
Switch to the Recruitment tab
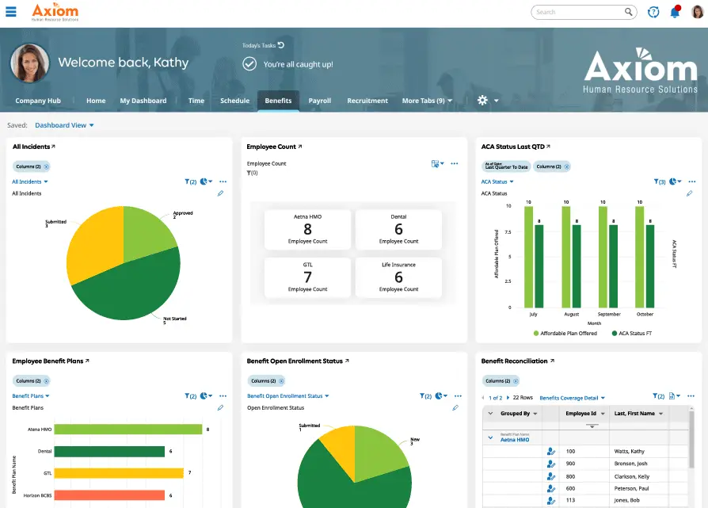coord(367,101)
